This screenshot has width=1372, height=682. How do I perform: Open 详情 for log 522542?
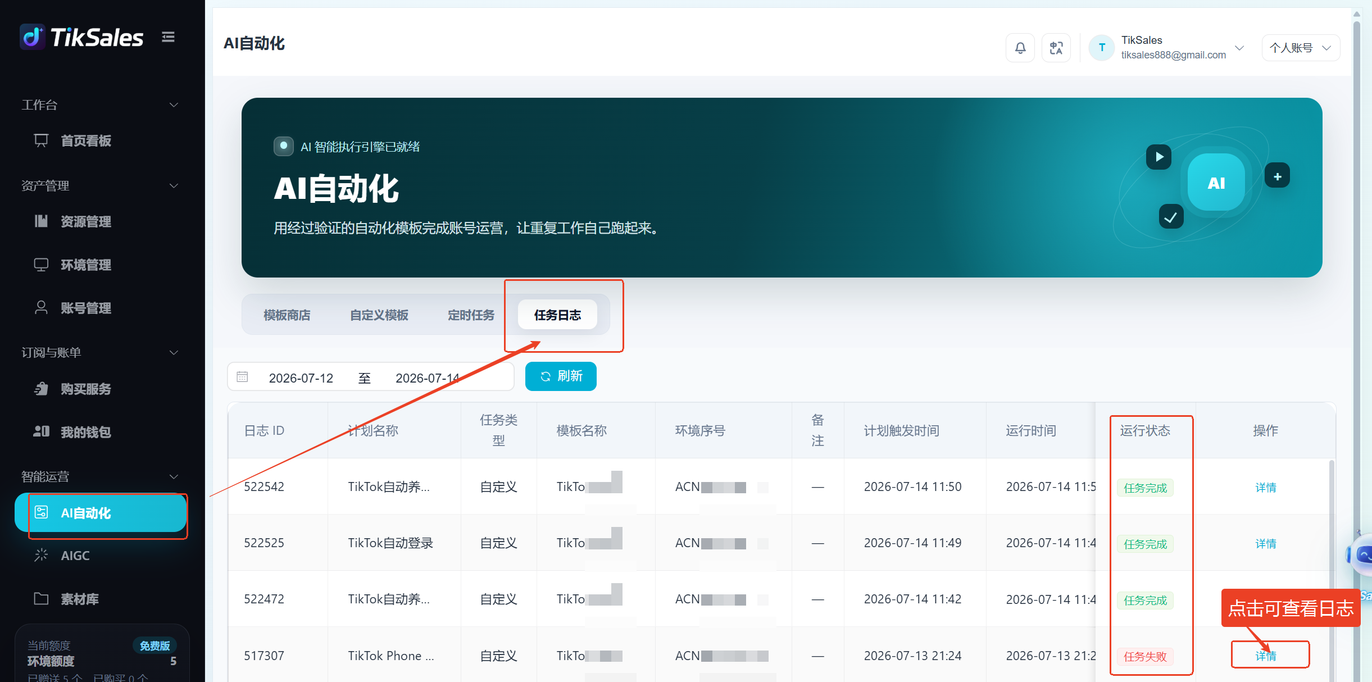click(x=1266, y=487)
